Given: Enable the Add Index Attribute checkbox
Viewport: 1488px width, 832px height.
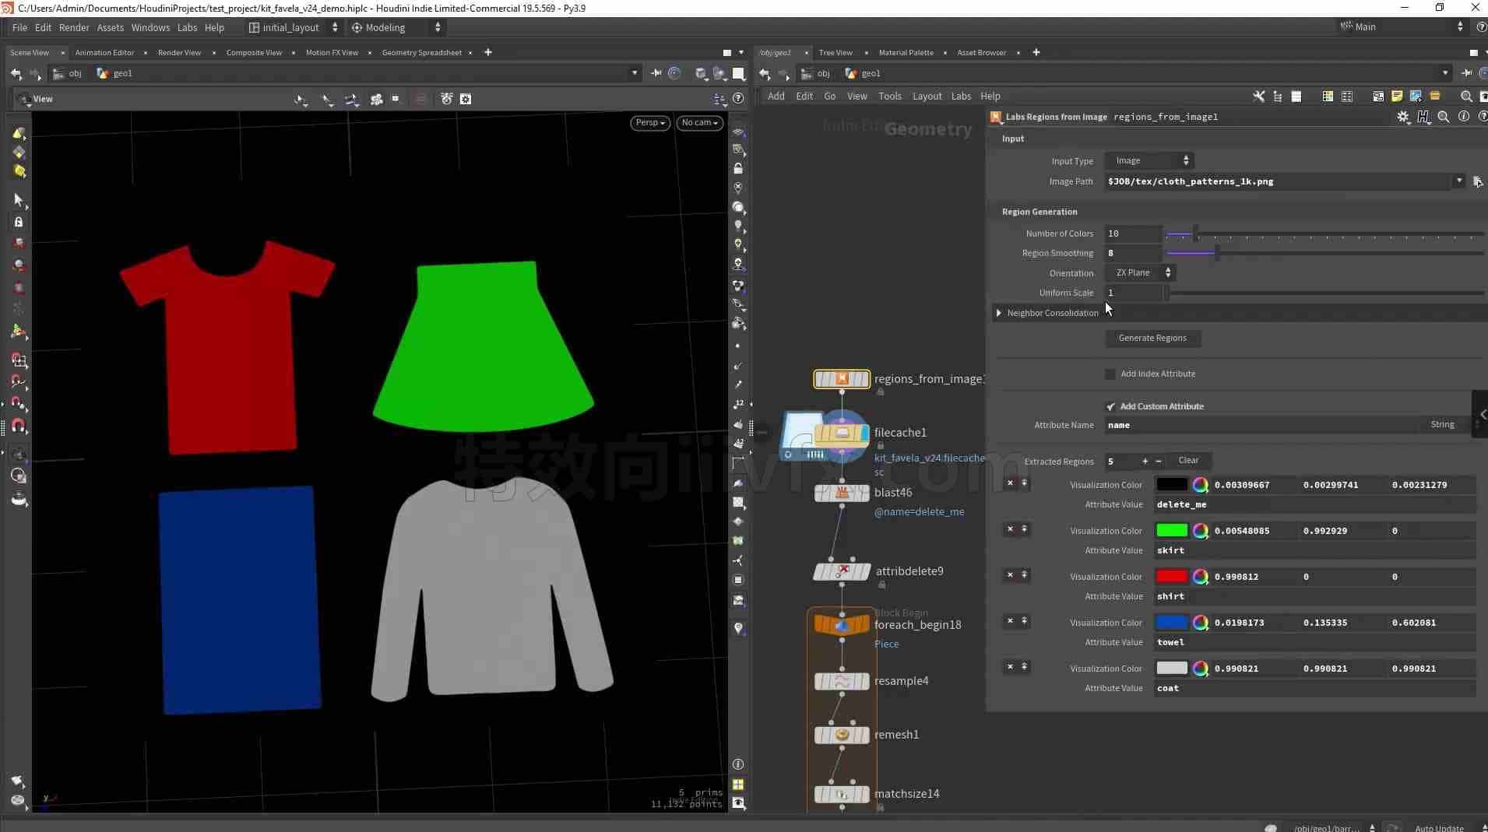Looking at the screenshot, I should click(x=1110, y=374).
